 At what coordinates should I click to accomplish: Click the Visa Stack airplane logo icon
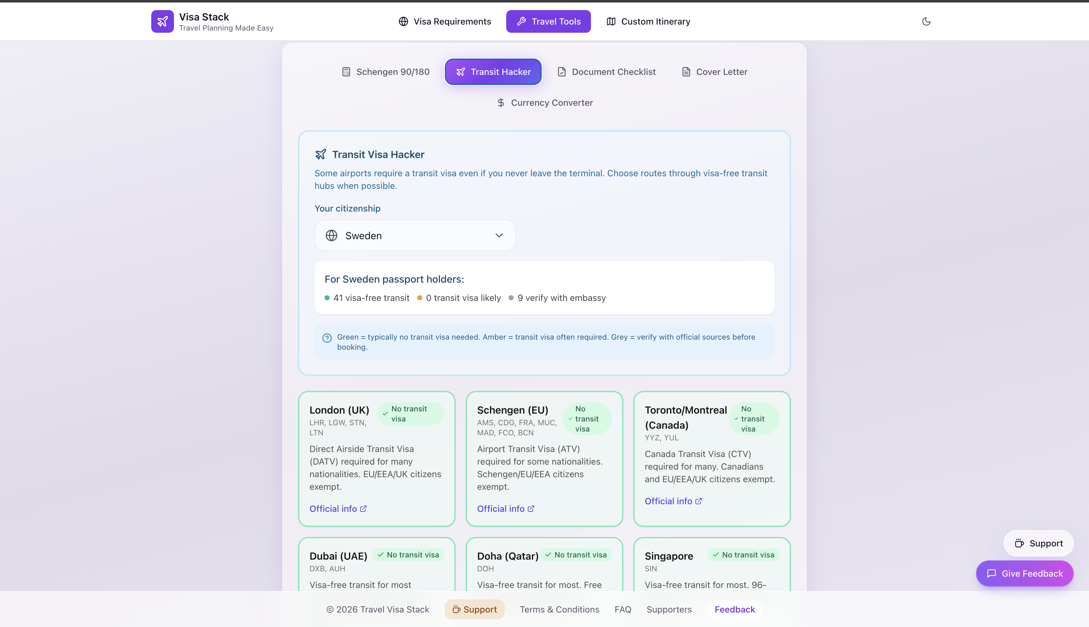pos(162,21)
